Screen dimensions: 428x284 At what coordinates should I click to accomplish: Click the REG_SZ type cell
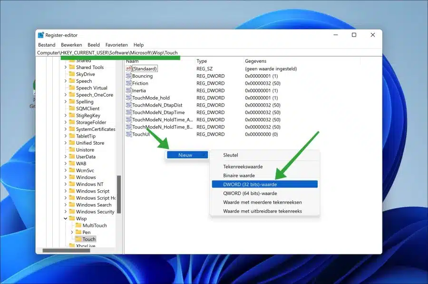tap(204, 69)
